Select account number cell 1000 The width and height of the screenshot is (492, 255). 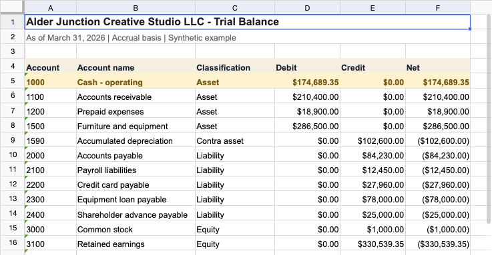(x=51, y=81)
